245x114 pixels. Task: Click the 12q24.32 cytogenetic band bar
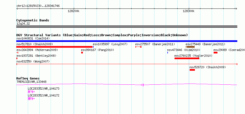(x=127, y=27)
